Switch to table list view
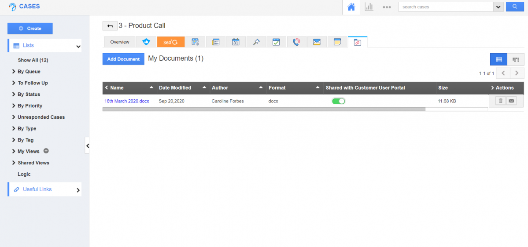The width and height of the screenshot is (528, 247). [x=499, y=59]
